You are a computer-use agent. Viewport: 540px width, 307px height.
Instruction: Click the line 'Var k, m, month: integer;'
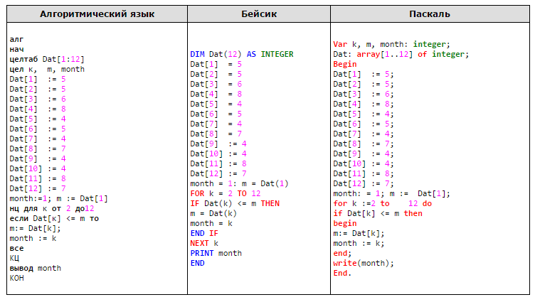click(391, 45)
